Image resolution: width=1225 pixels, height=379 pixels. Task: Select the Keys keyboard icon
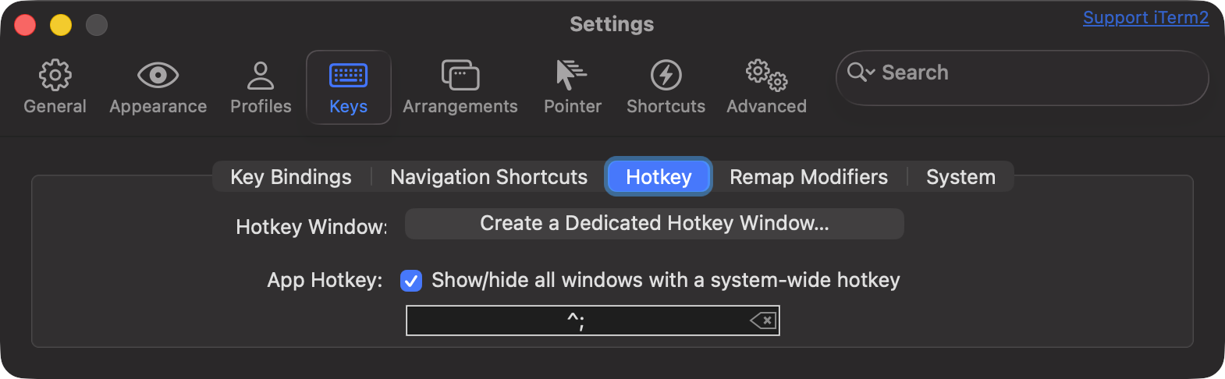point(348,76)
